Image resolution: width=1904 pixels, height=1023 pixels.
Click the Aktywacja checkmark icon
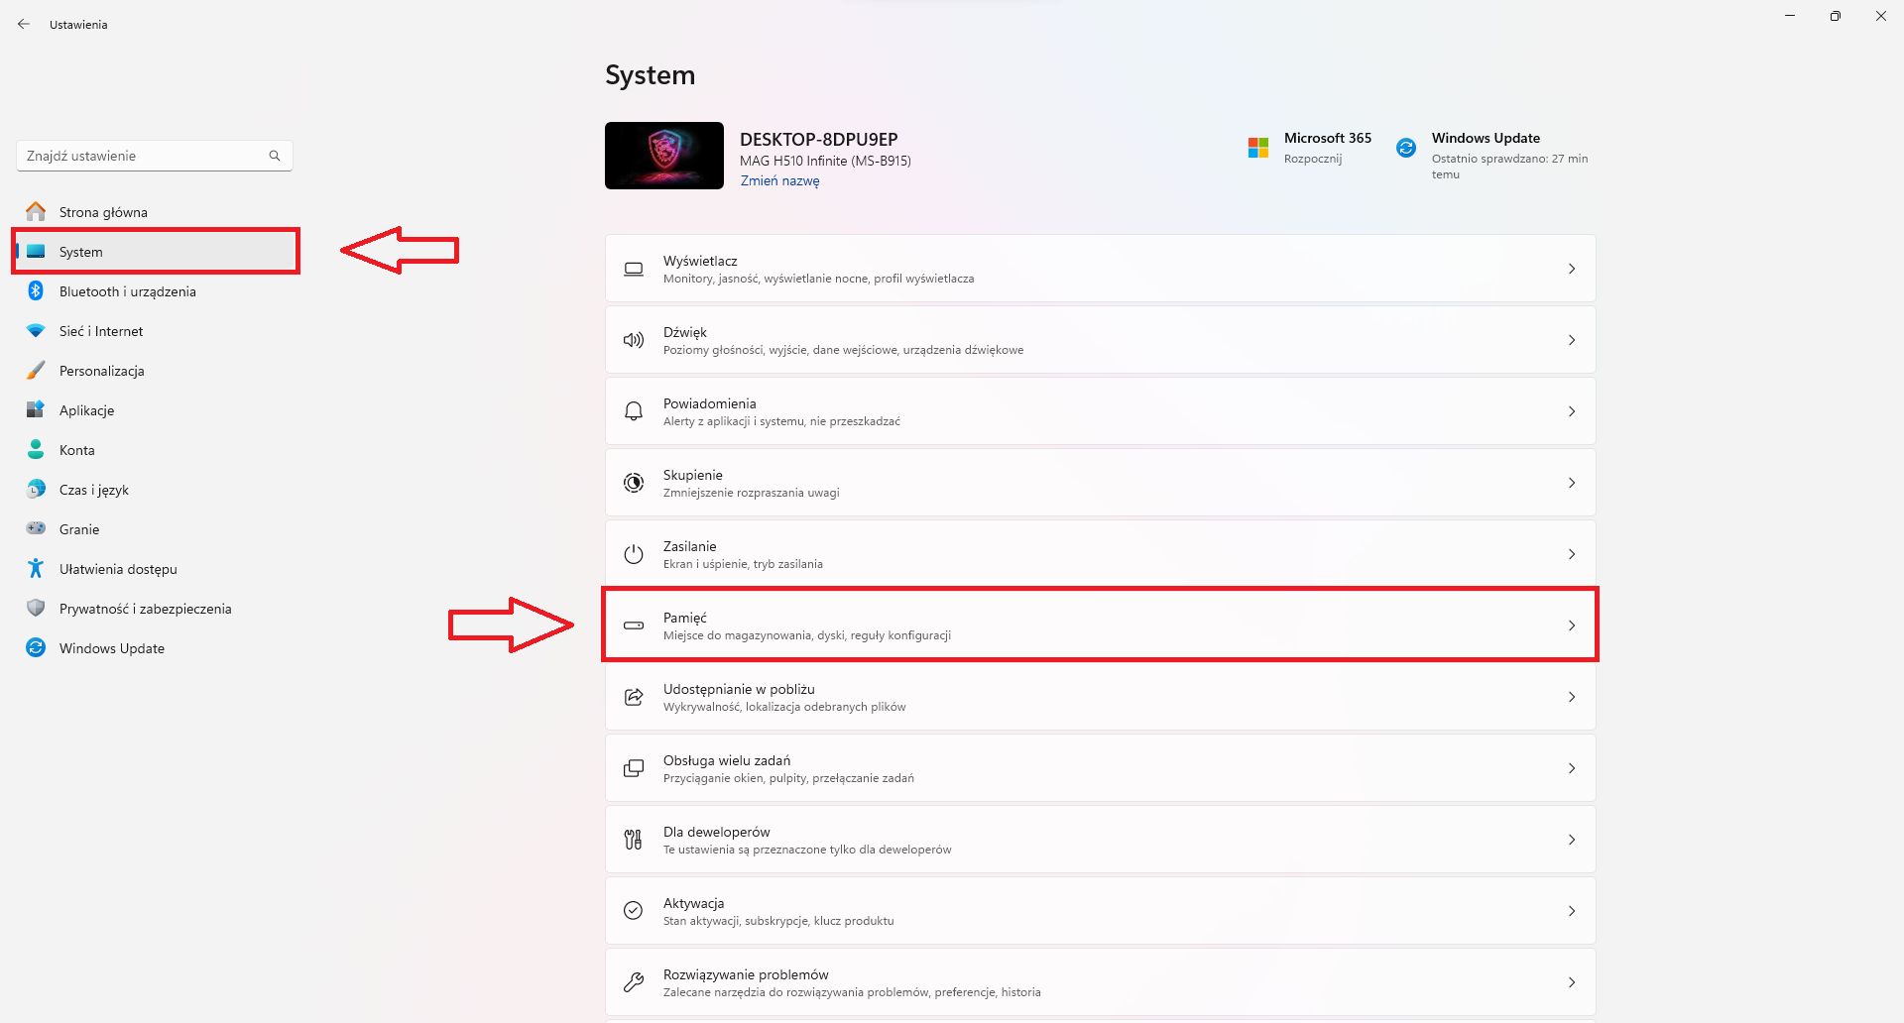pos(634,909)
